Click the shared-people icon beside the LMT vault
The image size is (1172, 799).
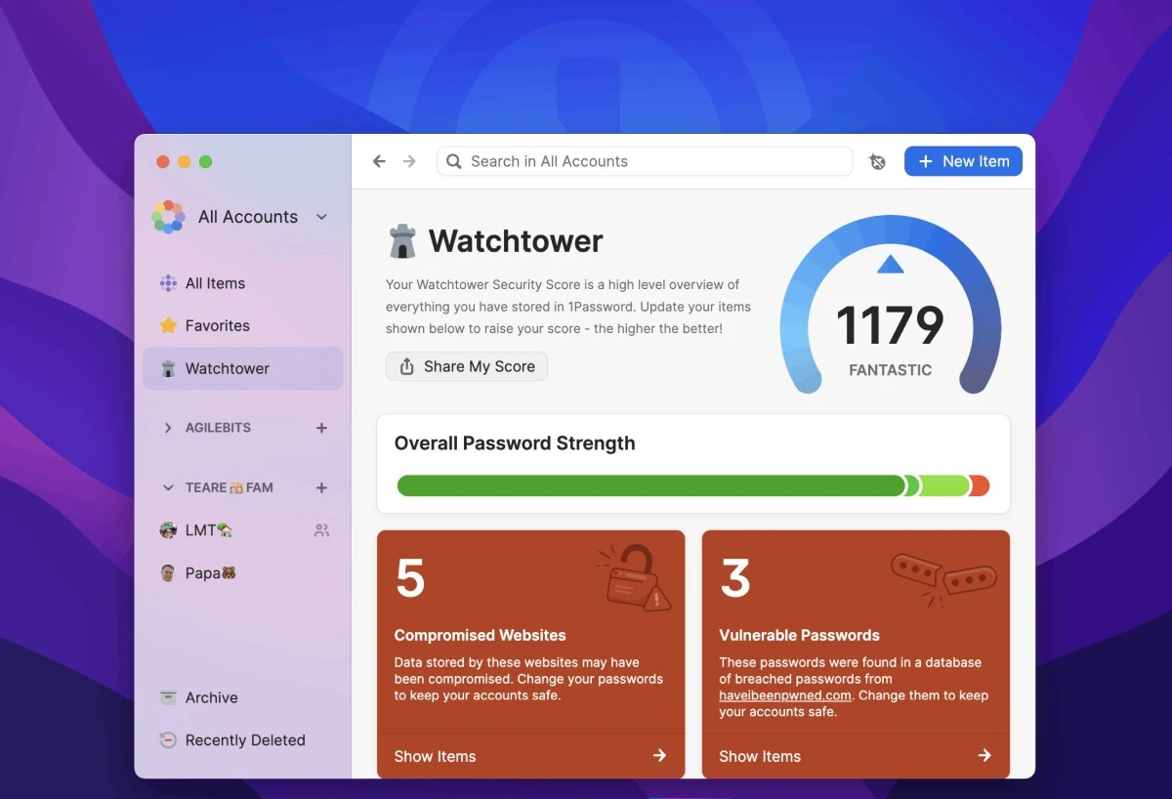320,529
